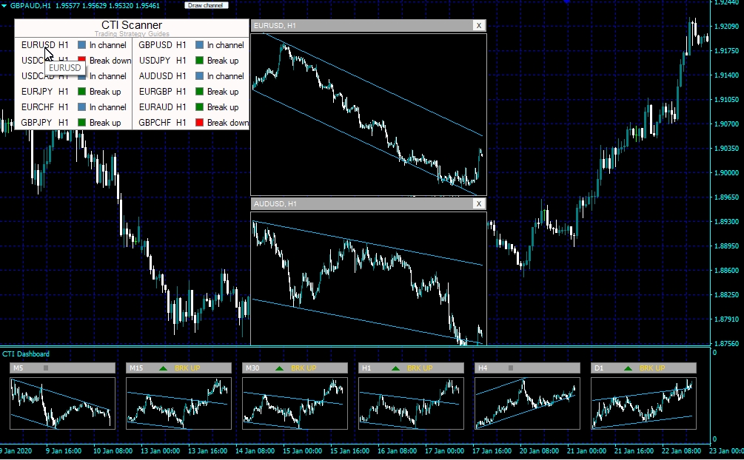This screenshot has height=460, width=744.
Task: Click the grey square indicator in M5 header
Action: coord(46,368)
